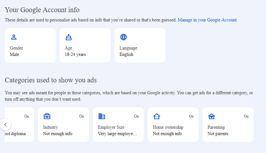Click the Industry briefcase icon
The width and height of the screenshot is (266, 153).
tap(47, 116)
